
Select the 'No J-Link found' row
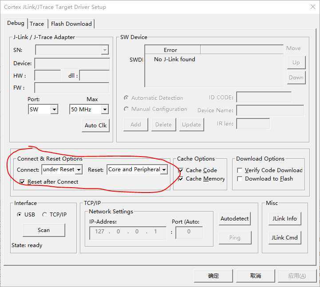pos(174,59)
